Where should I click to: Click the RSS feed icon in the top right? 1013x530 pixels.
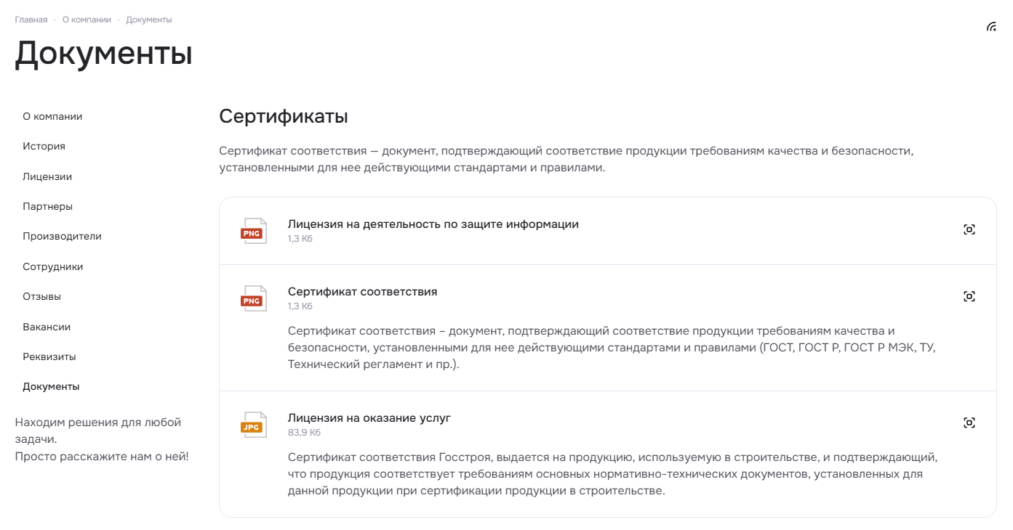coord(991,27)
